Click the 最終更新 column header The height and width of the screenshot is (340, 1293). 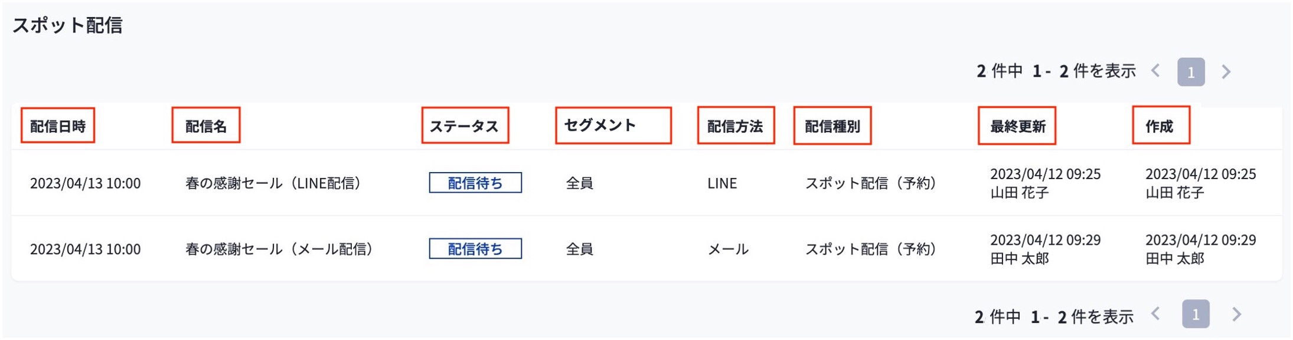[x=1017, y=126]
